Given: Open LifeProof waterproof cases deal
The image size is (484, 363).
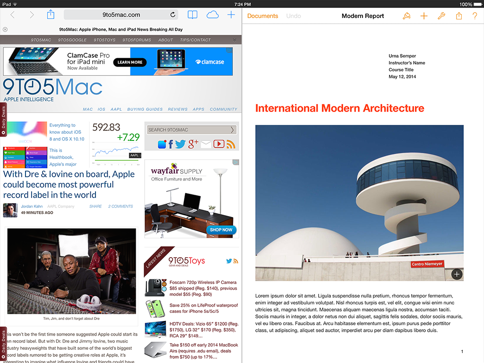Looking at the screenshot, I should pos(204,308).
